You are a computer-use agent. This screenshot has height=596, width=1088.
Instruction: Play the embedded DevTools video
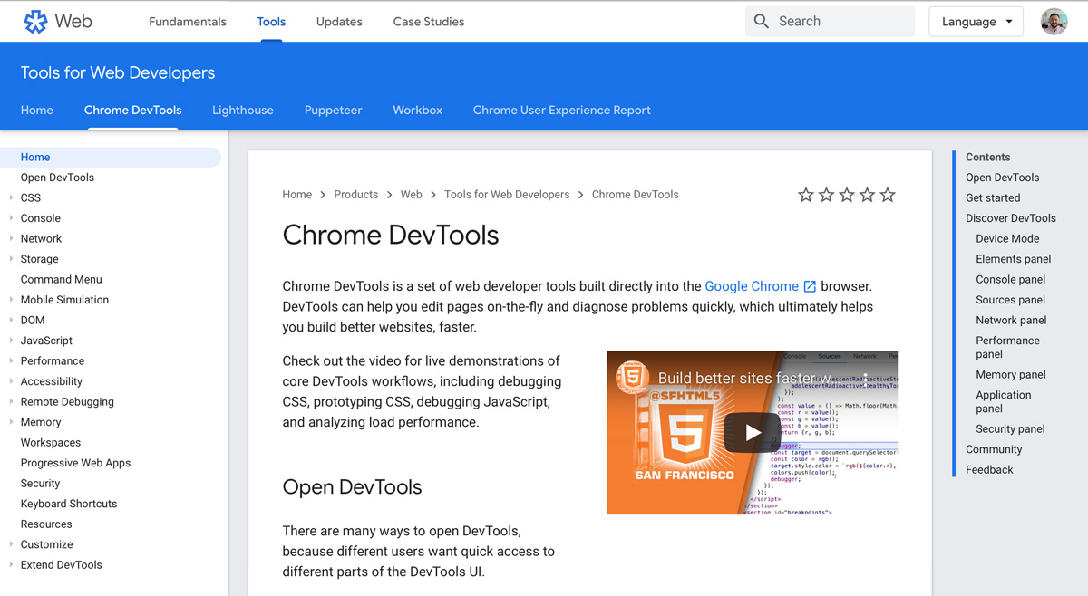(752, 433)
